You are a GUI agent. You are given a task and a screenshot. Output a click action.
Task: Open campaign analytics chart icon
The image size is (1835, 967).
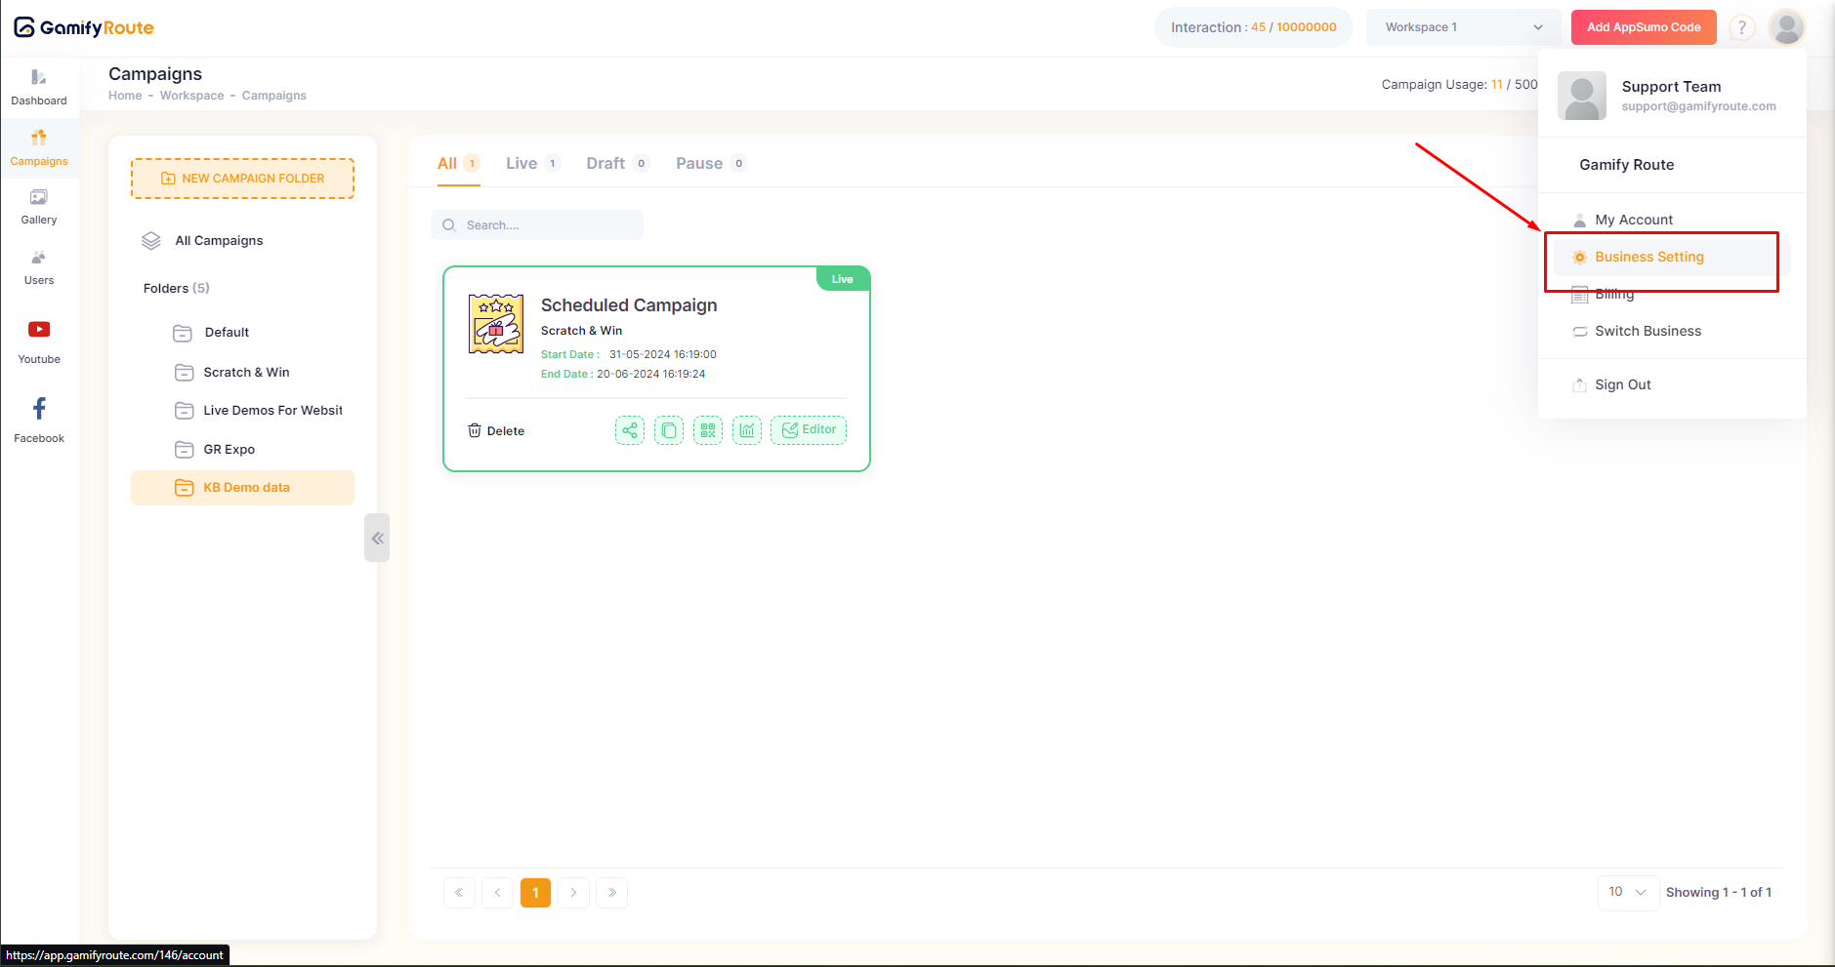tap(747, 430)
